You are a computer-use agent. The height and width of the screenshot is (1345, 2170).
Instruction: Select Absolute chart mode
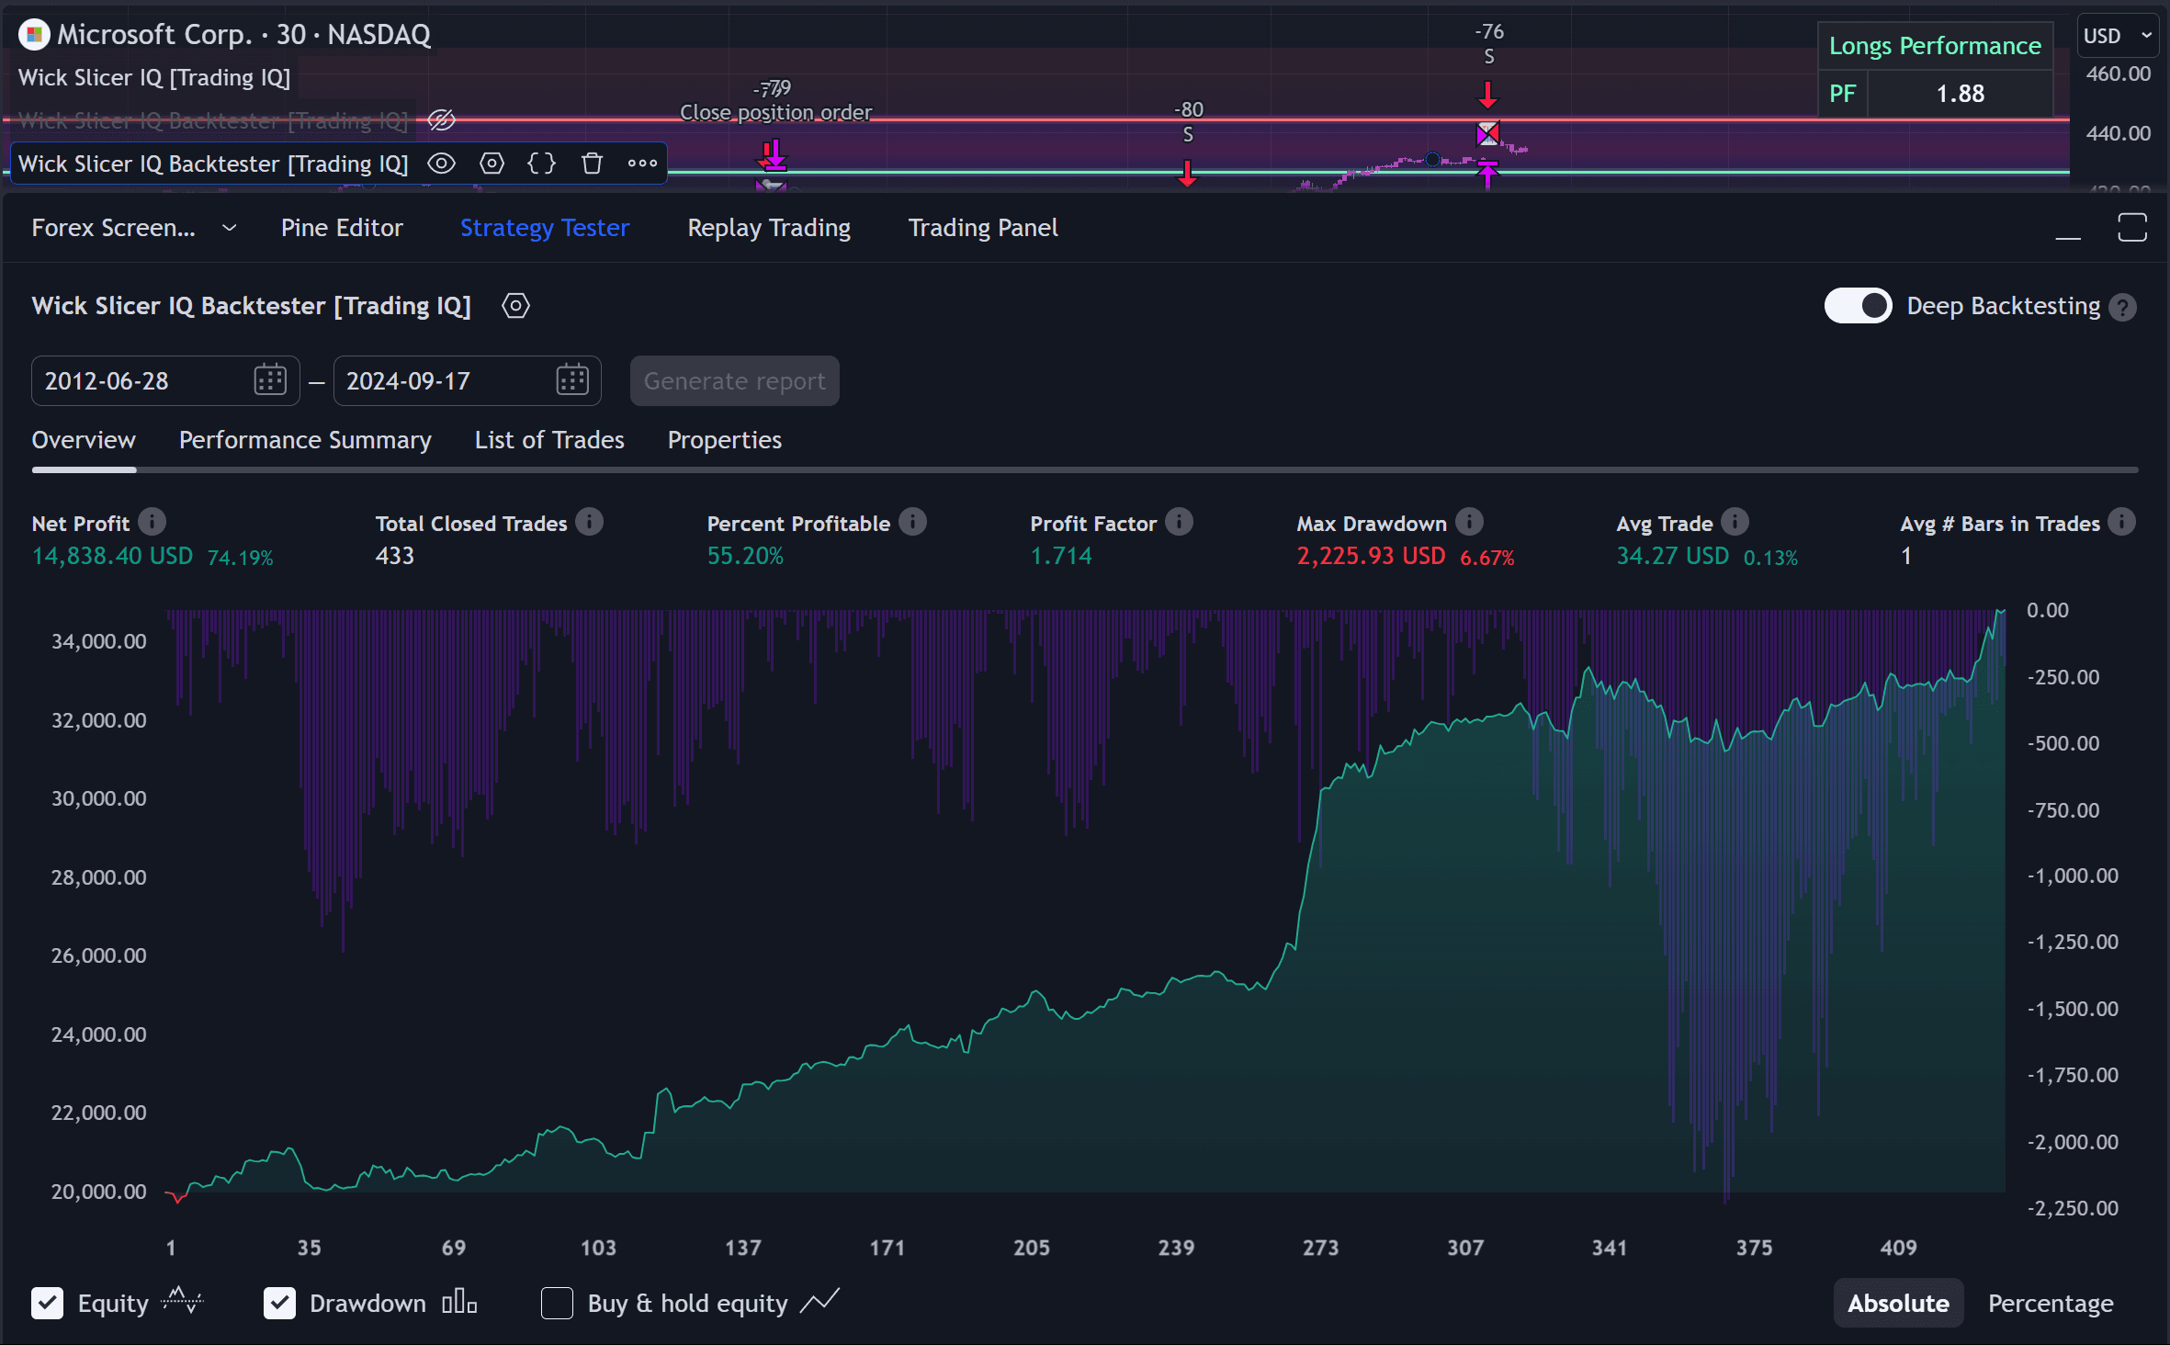pos(1898,1303)
